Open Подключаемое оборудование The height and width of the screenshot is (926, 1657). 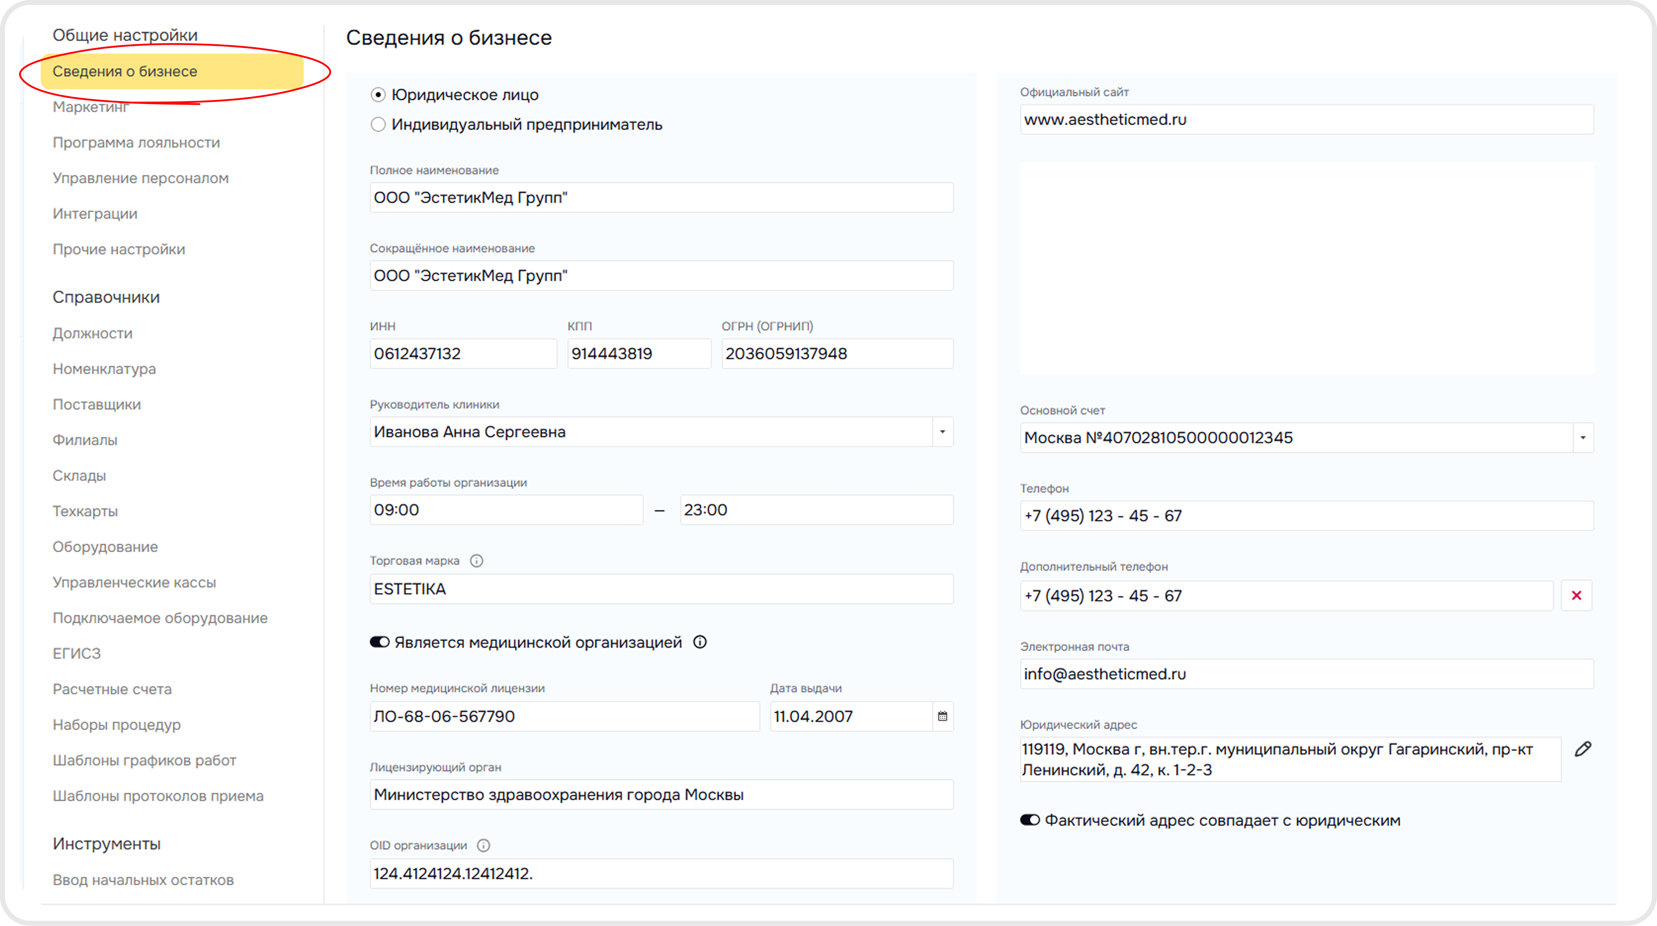160,618
